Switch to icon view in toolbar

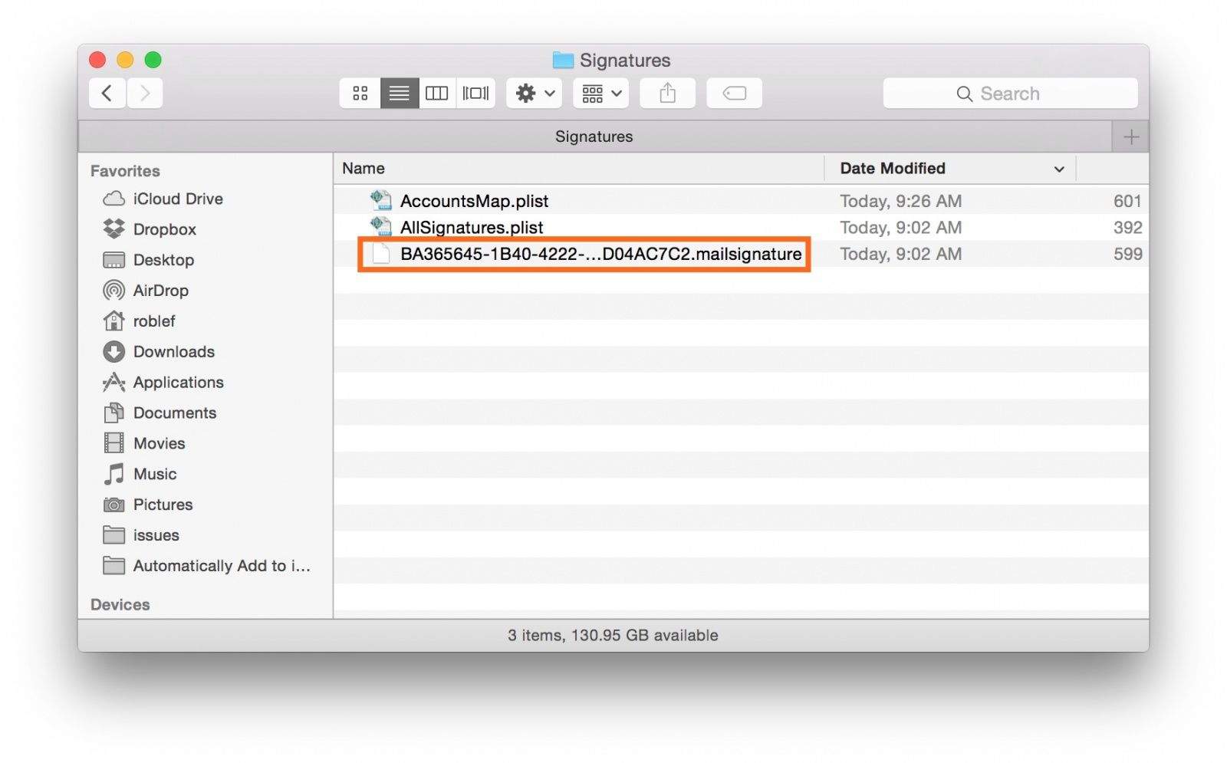point(360,94)
